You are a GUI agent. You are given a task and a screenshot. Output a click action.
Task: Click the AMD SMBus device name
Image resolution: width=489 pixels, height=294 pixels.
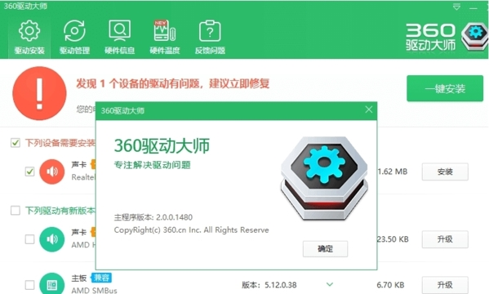(x=94, y=290)
